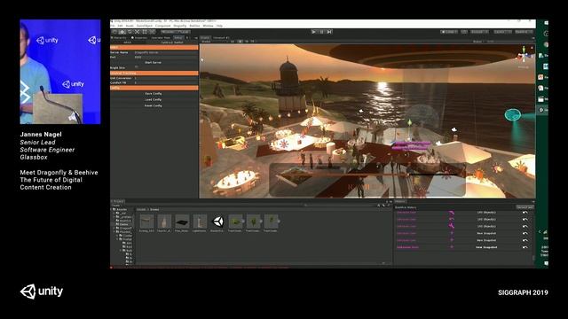Select the bottom New Snapshot history entry
This screenshot has width=568, height=319.
click(x=463, y=247)
